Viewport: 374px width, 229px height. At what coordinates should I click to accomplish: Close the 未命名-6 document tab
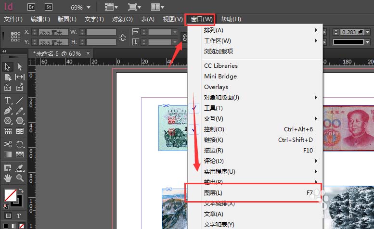pos(88,53)
